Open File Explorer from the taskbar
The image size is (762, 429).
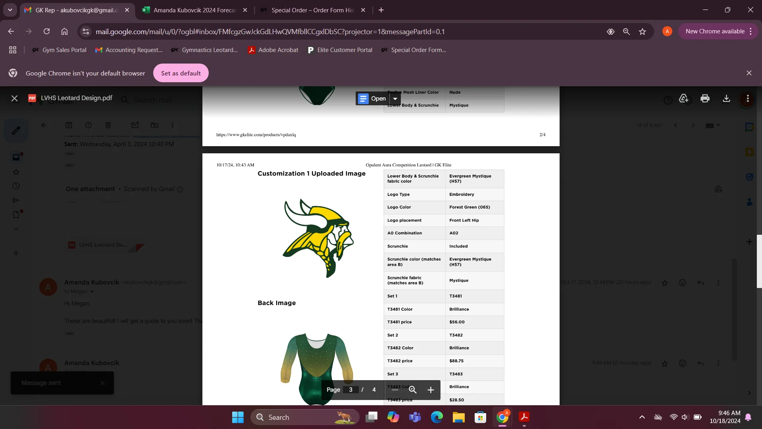(459, 417)
